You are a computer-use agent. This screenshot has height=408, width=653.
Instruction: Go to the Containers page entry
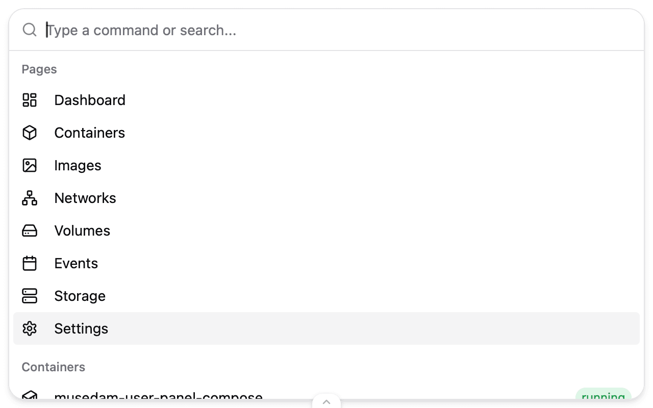[90, 133]
